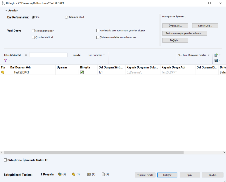The width and height of the screenshot is (226, 182).
Task: Enable Birleştirme İşleminde Teslim Et checkbox
Action: (5, 160)
